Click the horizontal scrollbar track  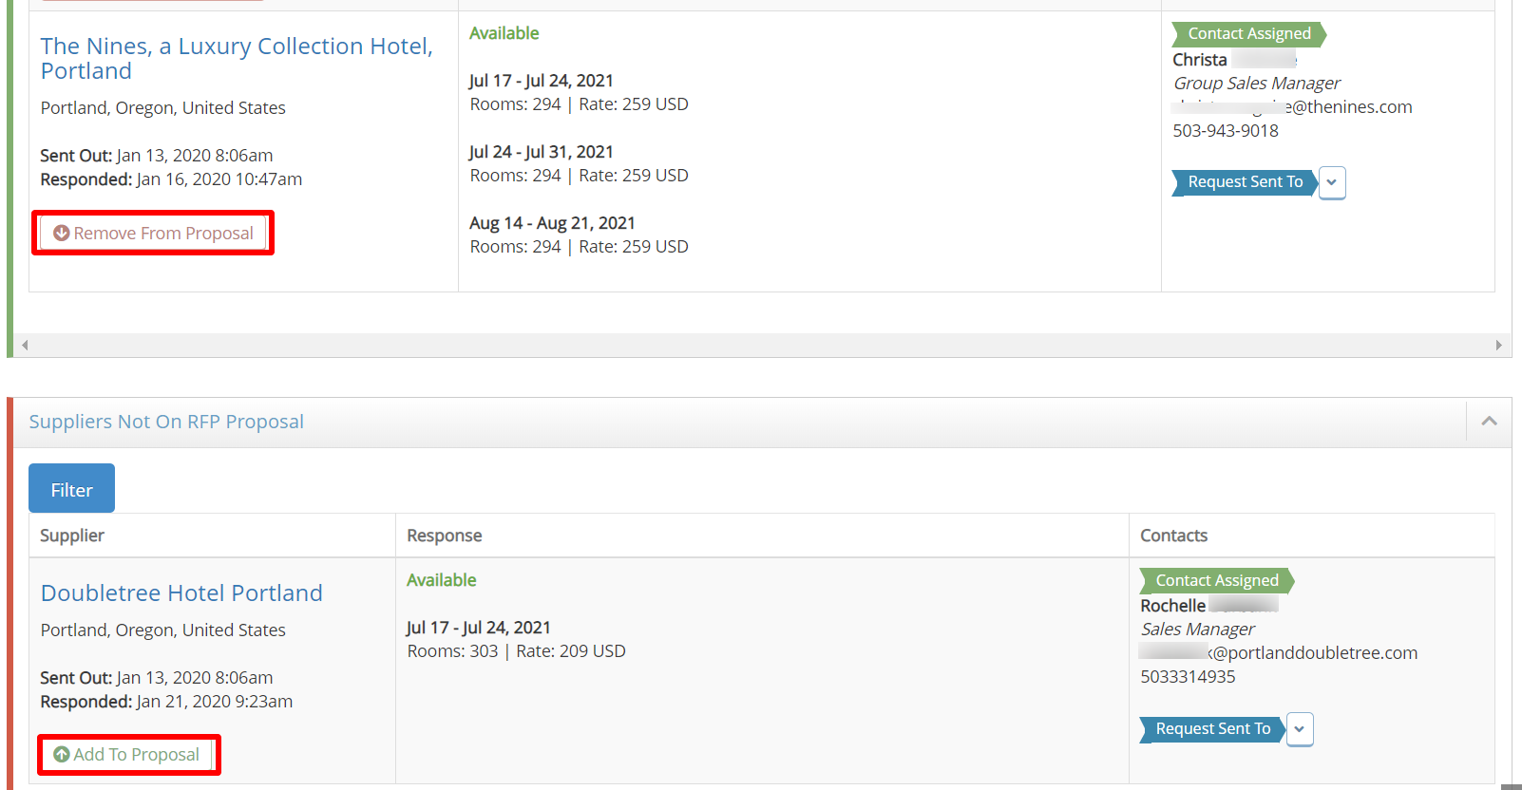tap(760, 346)
